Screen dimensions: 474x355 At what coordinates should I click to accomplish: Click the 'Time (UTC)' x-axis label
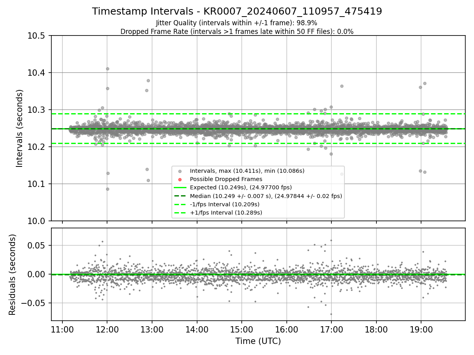[258, 341]
